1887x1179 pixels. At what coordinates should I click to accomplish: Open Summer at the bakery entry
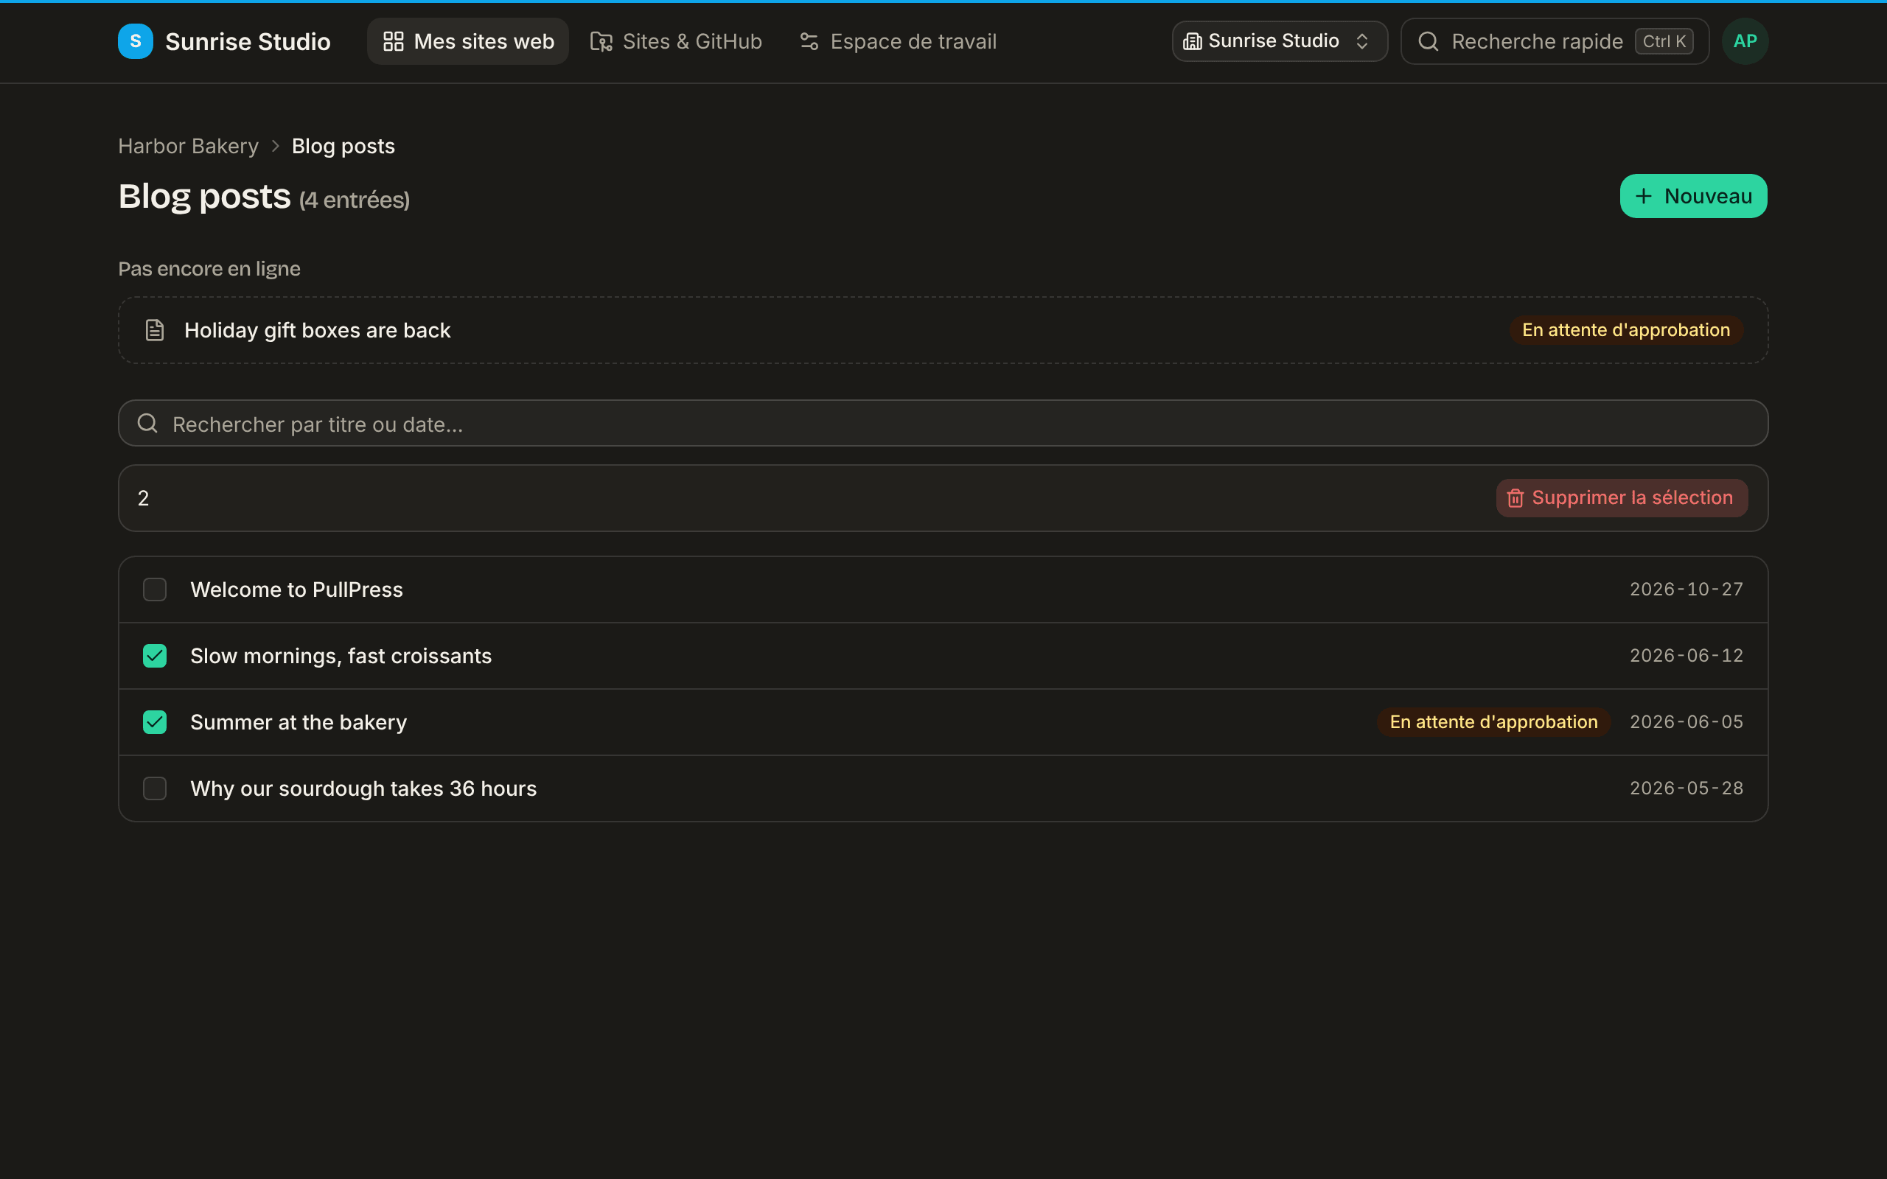point(943,722)
